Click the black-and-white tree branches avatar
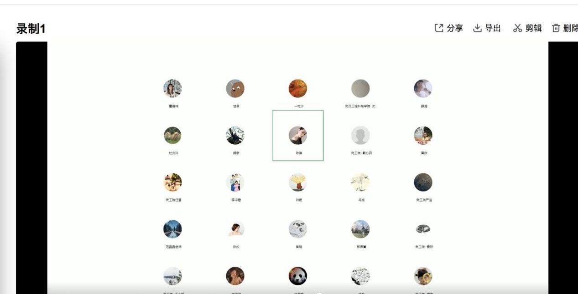578x294 pixels. (x=235, y=135)
